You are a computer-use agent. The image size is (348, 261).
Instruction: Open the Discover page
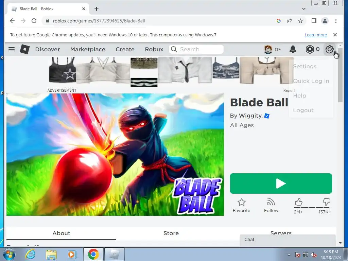(48, 49)
